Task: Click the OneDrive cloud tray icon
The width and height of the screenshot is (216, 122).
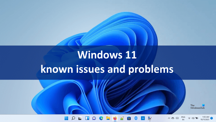Action: (x=173, y=118)
